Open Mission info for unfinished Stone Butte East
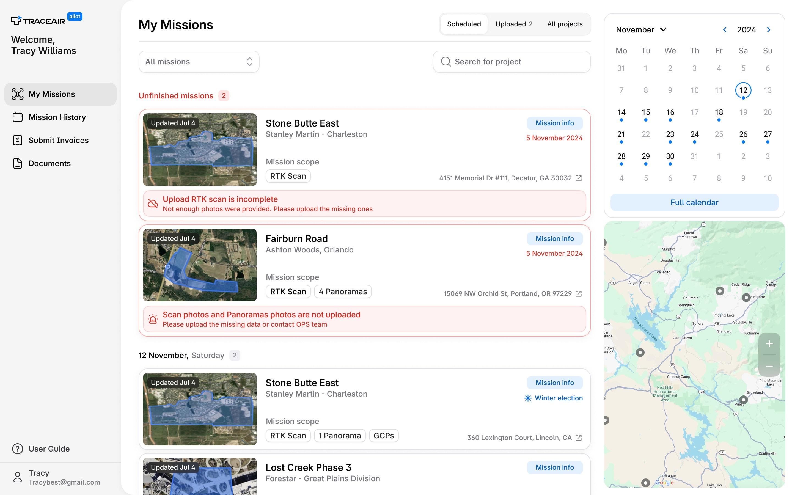This screenshot has height=495, width=792. pyautogui.click(x=555, y=123)
